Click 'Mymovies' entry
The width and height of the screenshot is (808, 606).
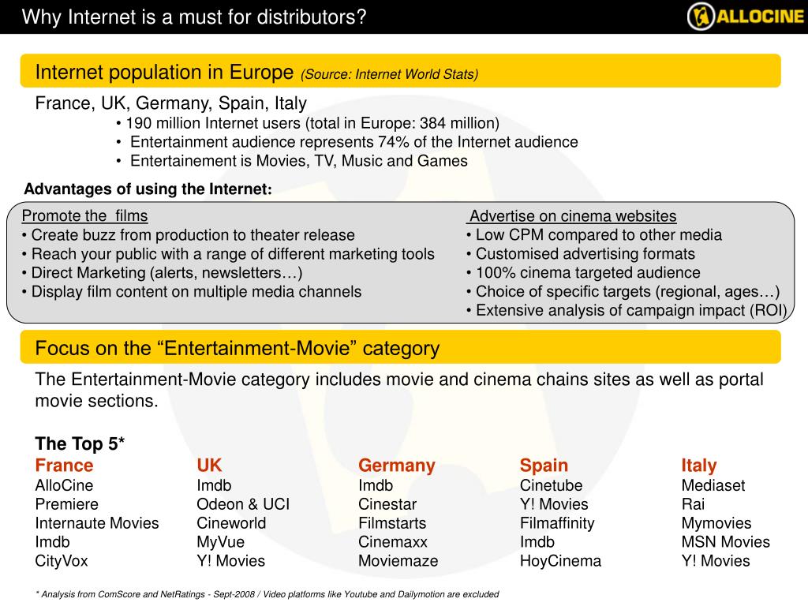[x=716, y=523]
